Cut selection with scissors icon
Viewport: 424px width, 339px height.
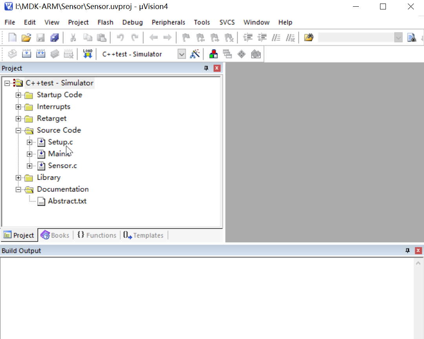[x=73, y=37]
